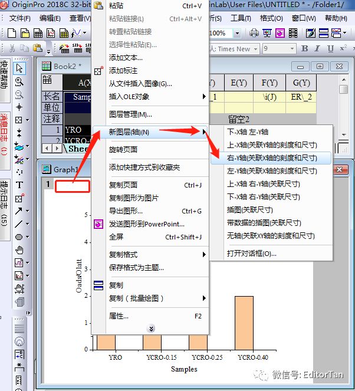Click the New Graph icon
This screenshot has width=355, height=391.
tap(51, 33)
